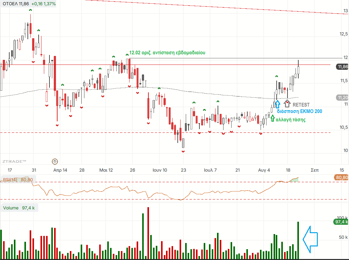Click the "Μαι 12" date label

(106, 170)
